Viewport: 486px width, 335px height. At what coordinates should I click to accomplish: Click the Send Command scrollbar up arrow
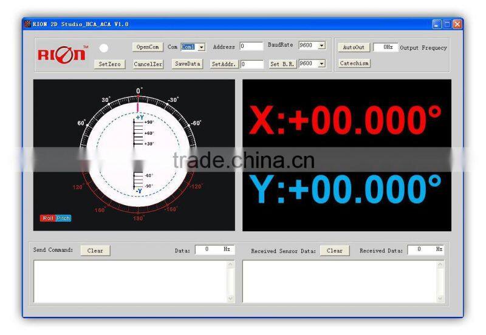click(231, 265)
